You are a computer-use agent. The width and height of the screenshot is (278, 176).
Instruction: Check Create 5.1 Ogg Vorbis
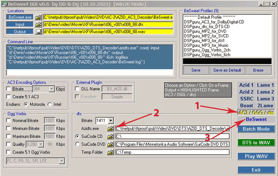point(8,152)
